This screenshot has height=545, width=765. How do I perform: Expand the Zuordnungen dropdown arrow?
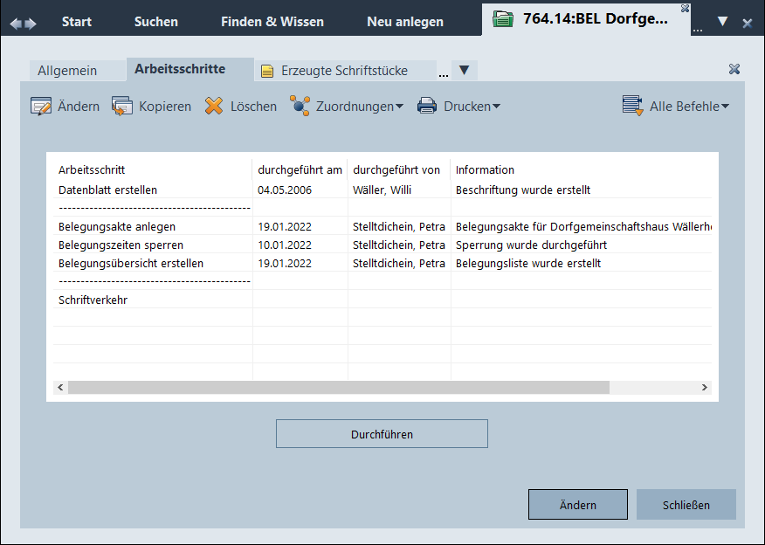[399, 107]
